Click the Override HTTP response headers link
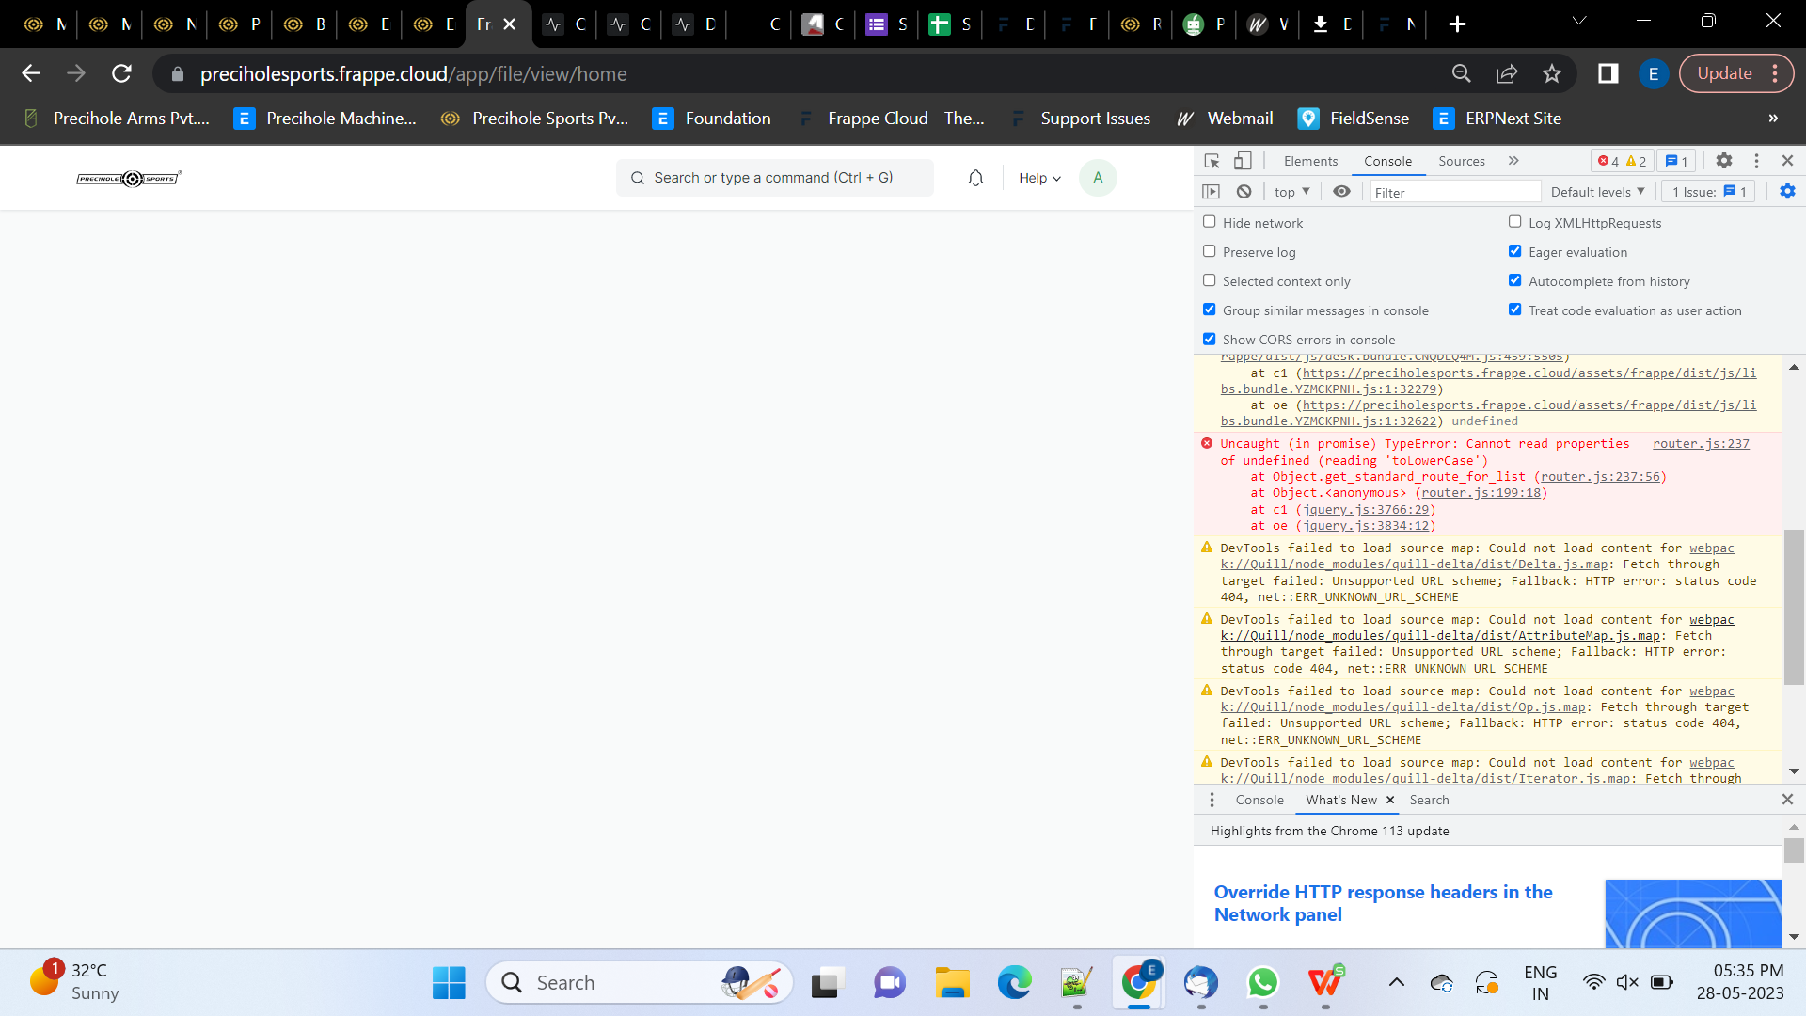This screenshot has height=1016, width=1806. (1382, 902)
